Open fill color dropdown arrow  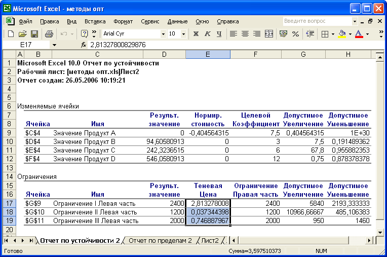[350, 34]
